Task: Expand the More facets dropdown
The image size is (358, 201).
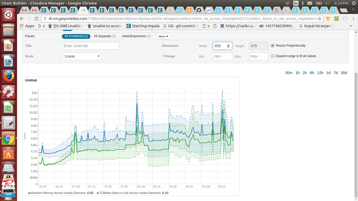Action: (163, 36)
